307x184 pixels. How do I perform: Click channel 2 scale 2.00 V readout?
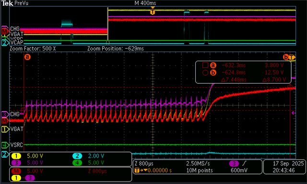click(x=96, y=156)
